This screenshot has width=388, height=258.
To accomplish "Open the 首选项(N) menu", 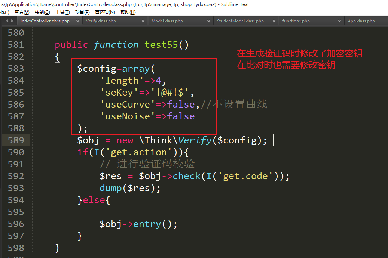I will [x=105, y=12].
